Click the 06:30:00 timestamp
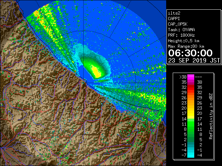222x166 pixels. (x=190, y=53)
